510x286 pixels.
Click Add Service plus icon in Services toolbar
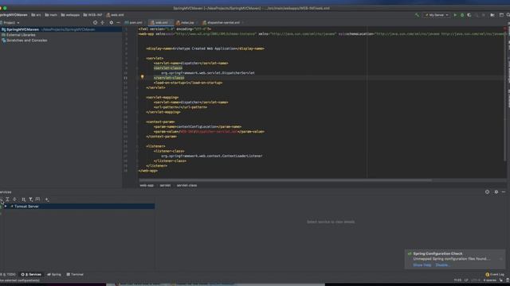pos(47,199)
